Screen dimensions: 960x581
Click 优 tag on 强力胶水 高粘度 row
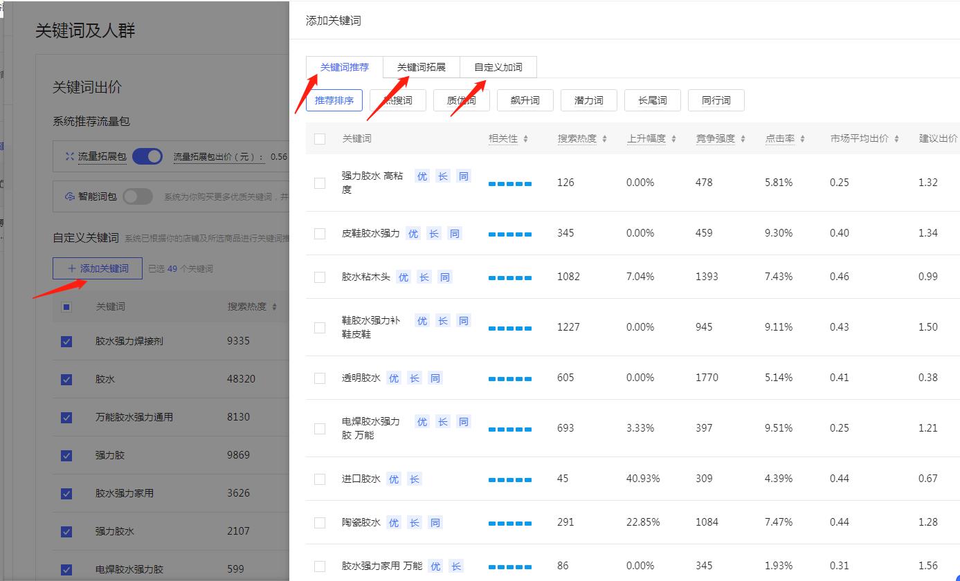pos(422,176)
